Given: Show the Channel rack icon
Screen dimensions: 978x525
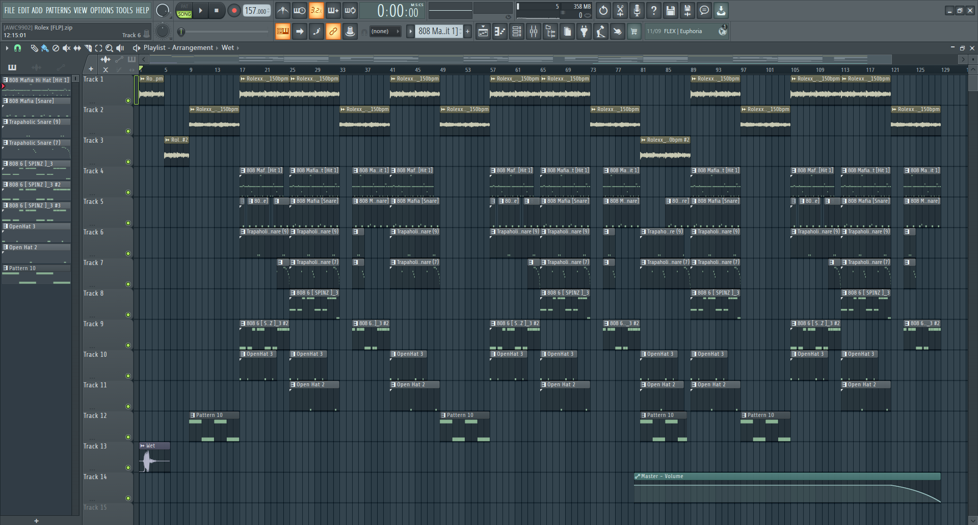Looking at the screenshot, I should 517,32.
